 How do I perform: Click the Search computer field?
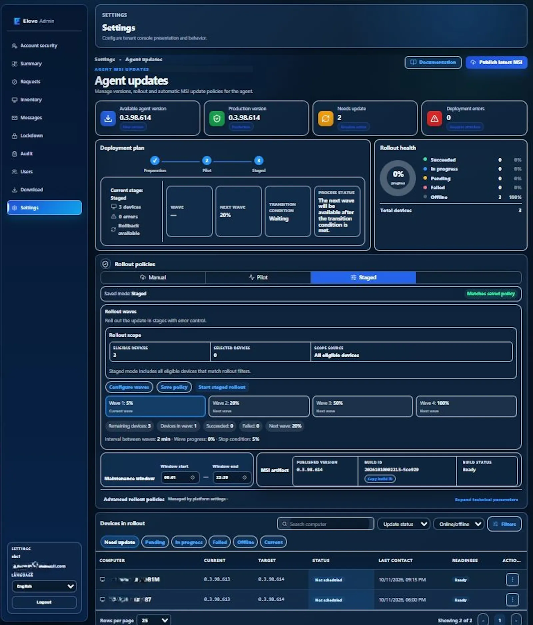[325, 524]
